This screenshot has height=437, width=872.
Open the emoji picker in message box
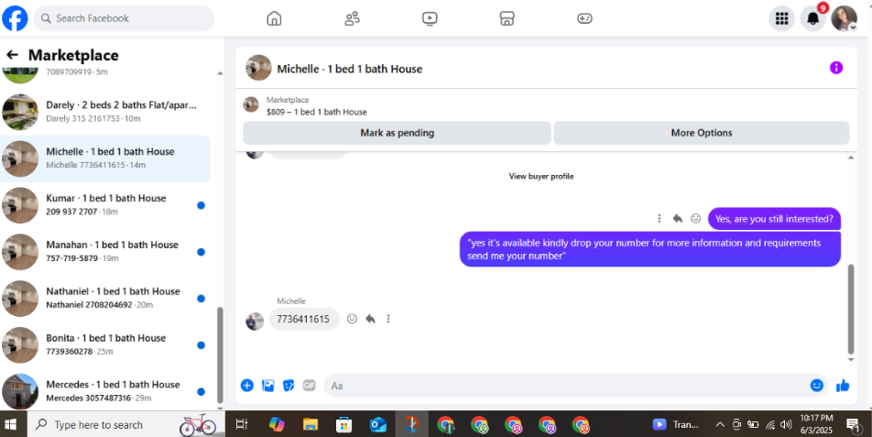point(816,386)
